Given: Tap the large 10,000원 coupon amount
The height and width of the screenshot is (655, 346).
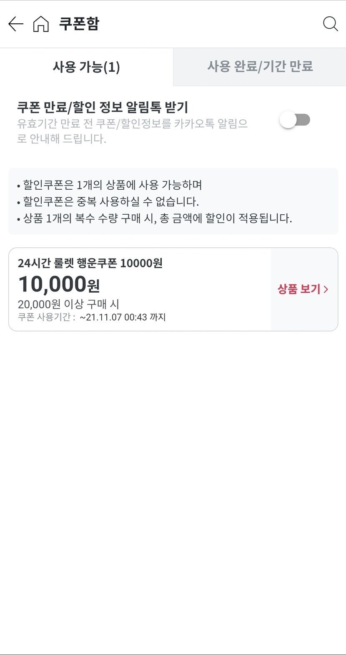Looking at the screenshot, I should tap(59, 285).
